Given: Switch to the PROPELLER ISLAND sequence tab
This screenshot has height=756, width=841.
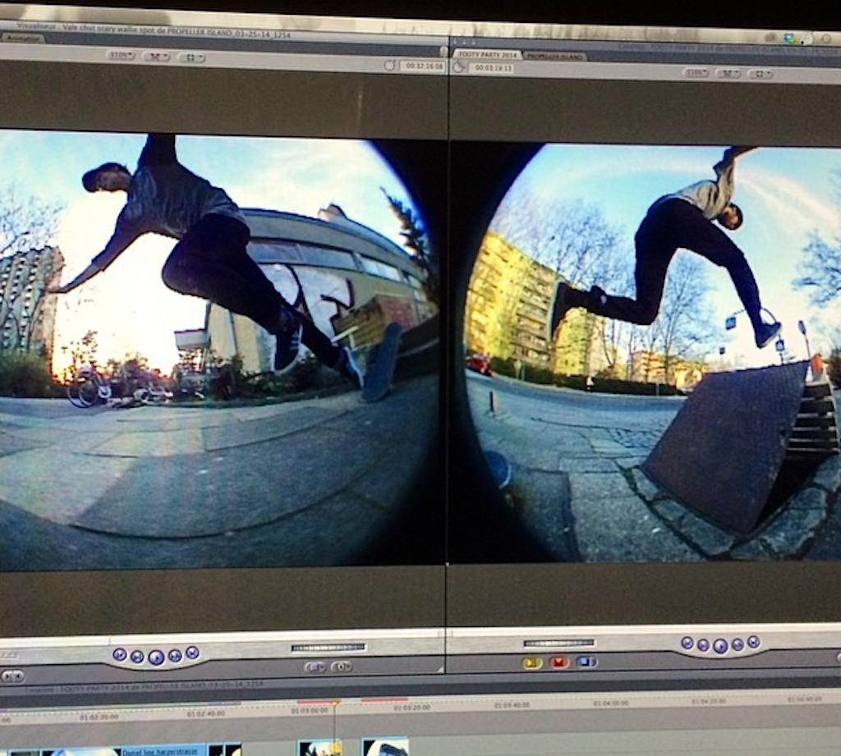Looking at the screenshot, I should [x=554, y=56].
